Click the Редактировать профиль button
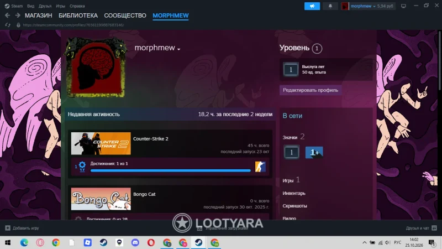Image resolution: width=442 pixels, height=249 pixels. coord(311,90)
